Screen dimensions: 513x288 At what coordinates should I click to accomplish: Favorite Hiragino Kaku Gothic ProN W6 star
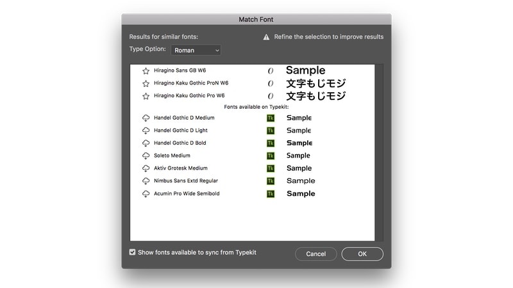pyautogui.click(x=146, y=83)
